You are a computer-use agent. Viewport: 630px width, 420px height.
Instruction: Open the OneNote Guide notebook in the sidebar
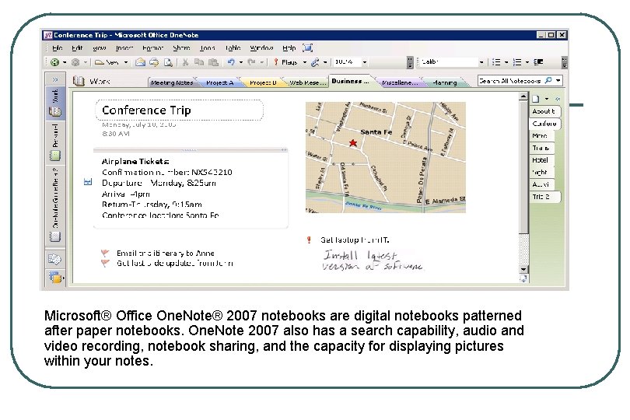(x=55, y=205)
